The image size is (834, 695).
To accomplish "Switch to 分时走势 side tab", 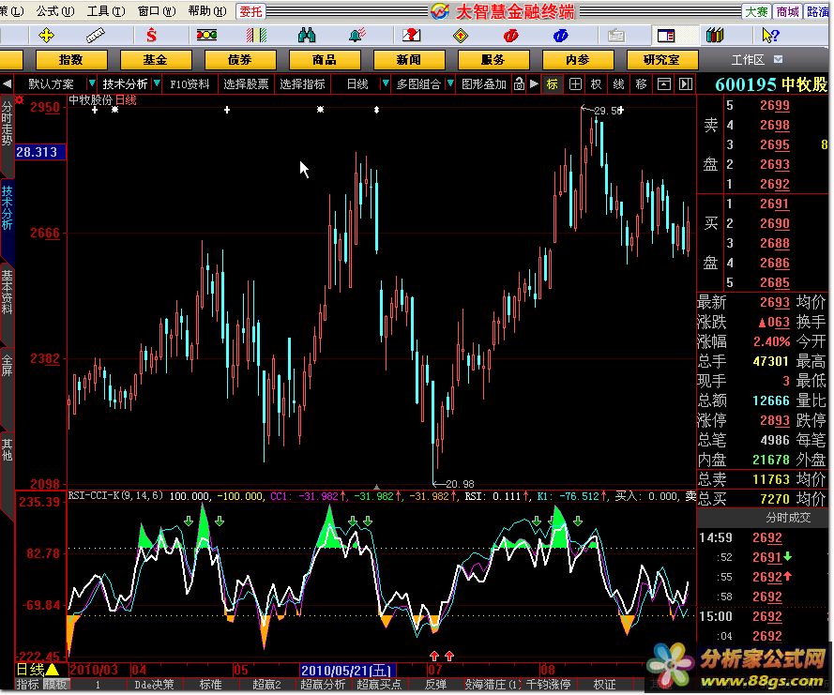I will (7, 123).
